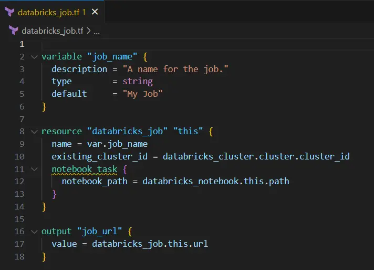Click the 'existing_cluster_id' attribute
Viewport: 374px width, 270px height.
pos(99,156)
